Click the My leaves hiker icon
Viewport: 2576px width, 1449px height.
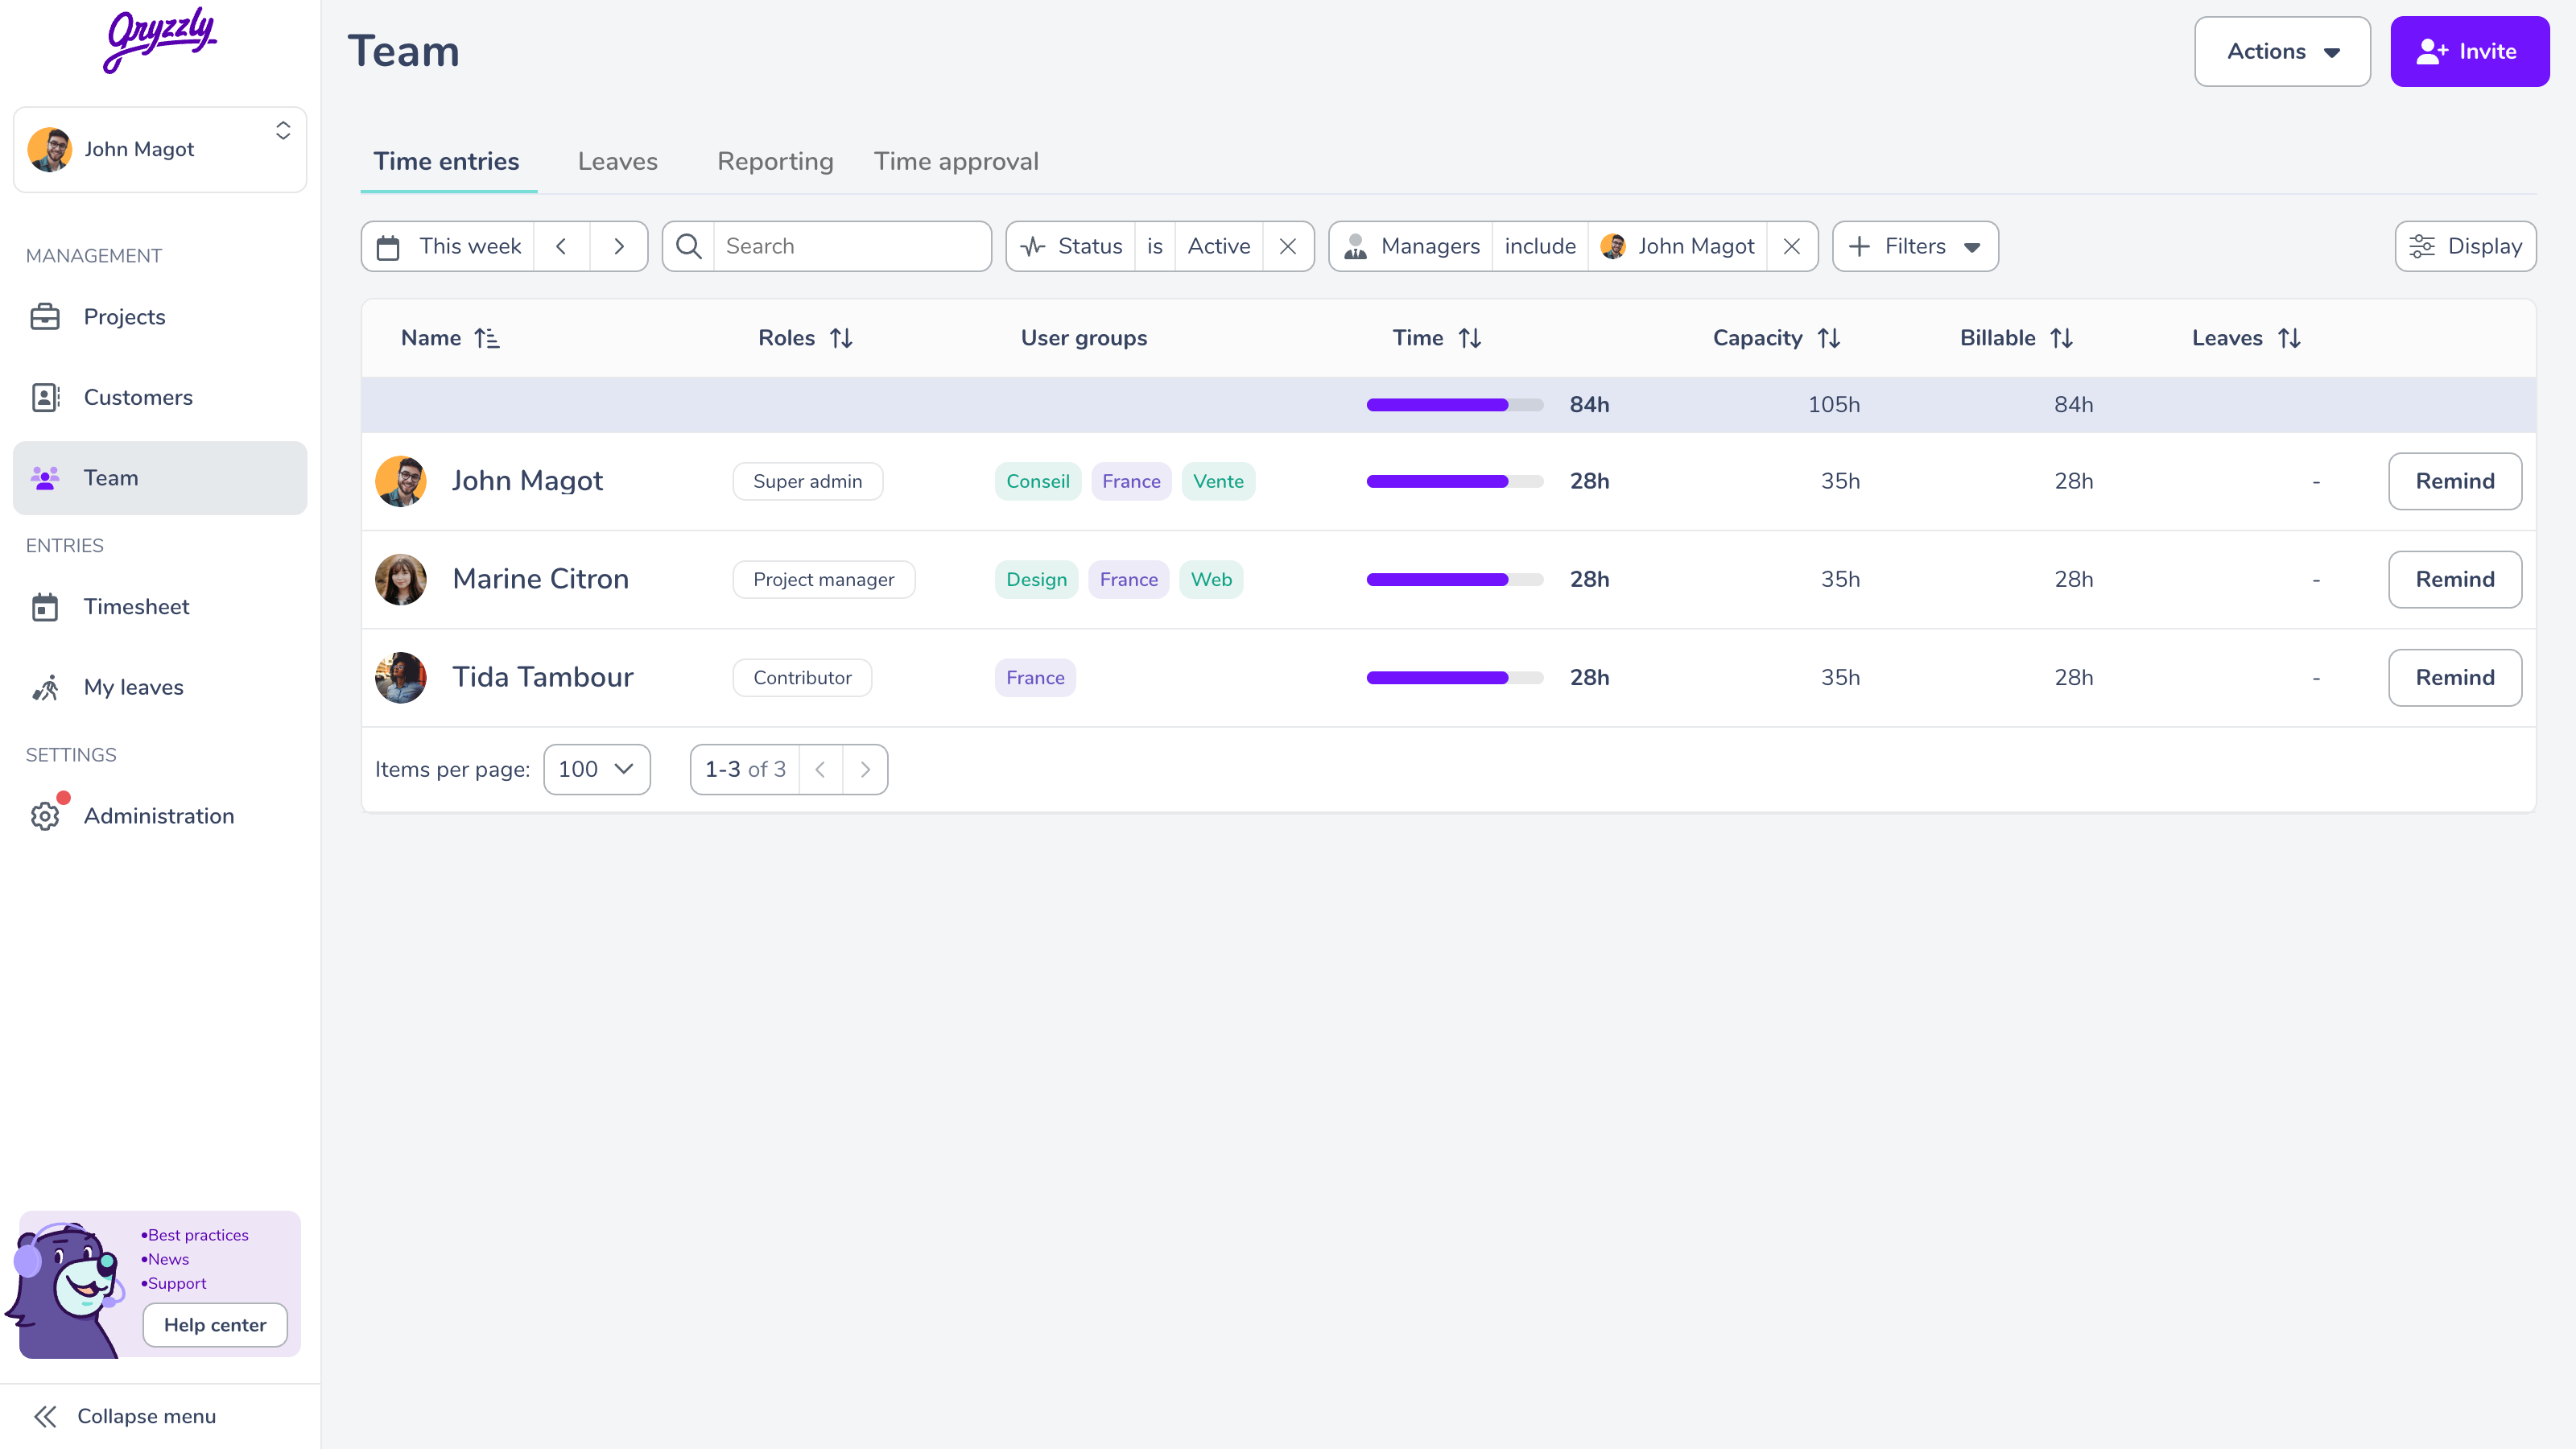point(45,688)
